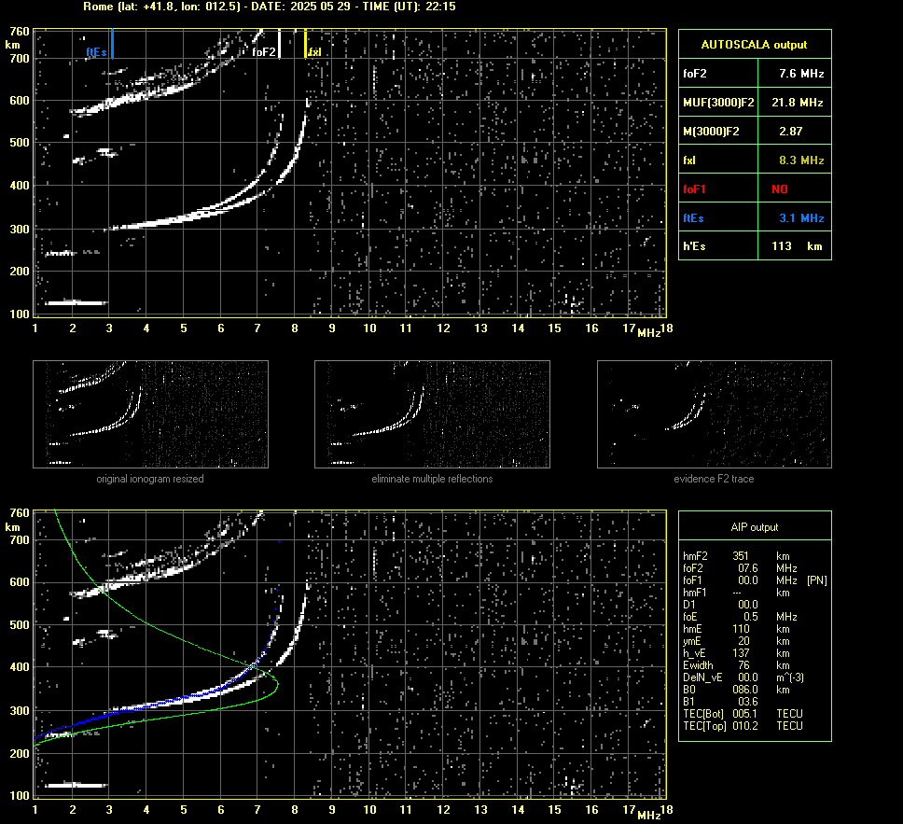
Task: Click the foF1 00.0 MHz [PN] row
Action: click(x=755, y=580)
